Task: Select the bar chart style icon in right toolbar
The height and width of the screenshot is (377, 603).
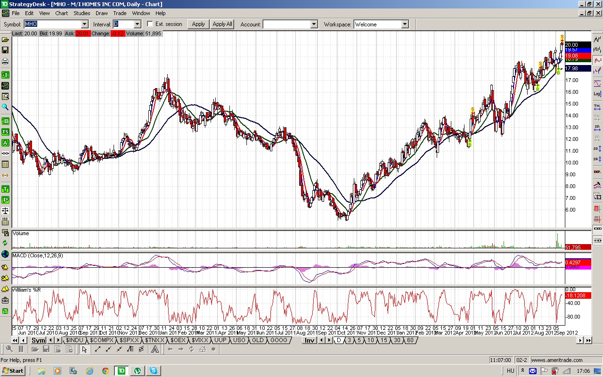Action: 597,49
